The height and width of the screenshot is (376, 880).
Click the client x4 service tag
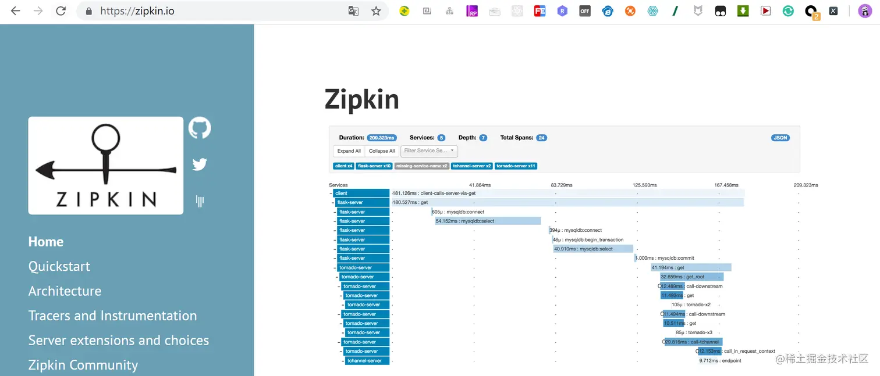click(x=343, y=166)
